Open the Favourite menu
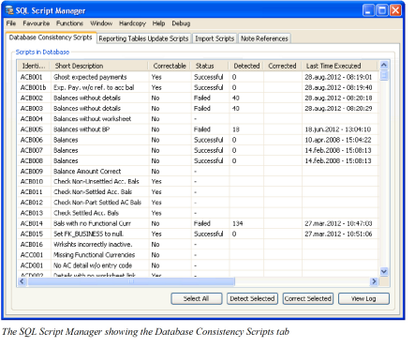Screen dimensions: 415x348 click(37, 23)
